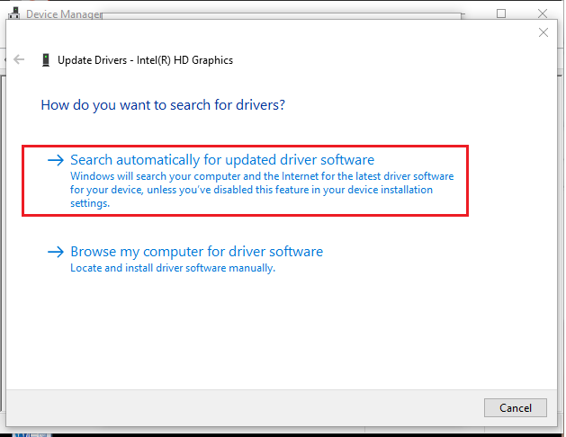Go back using the dialog back arrow
The width and height of the screenshot is (566, 437).
[x=19, y=60]
